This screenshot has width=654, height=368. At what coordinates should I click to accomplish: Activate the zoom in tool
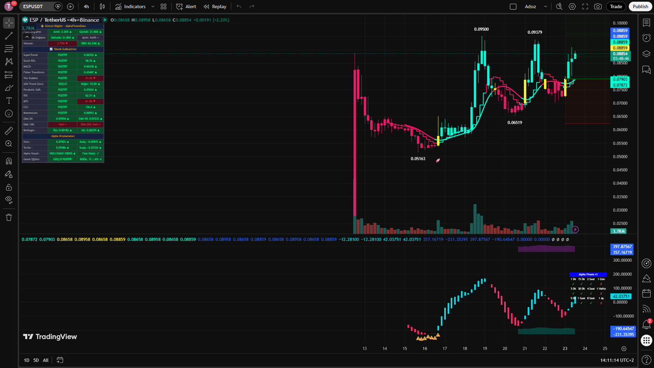(9, 144)
